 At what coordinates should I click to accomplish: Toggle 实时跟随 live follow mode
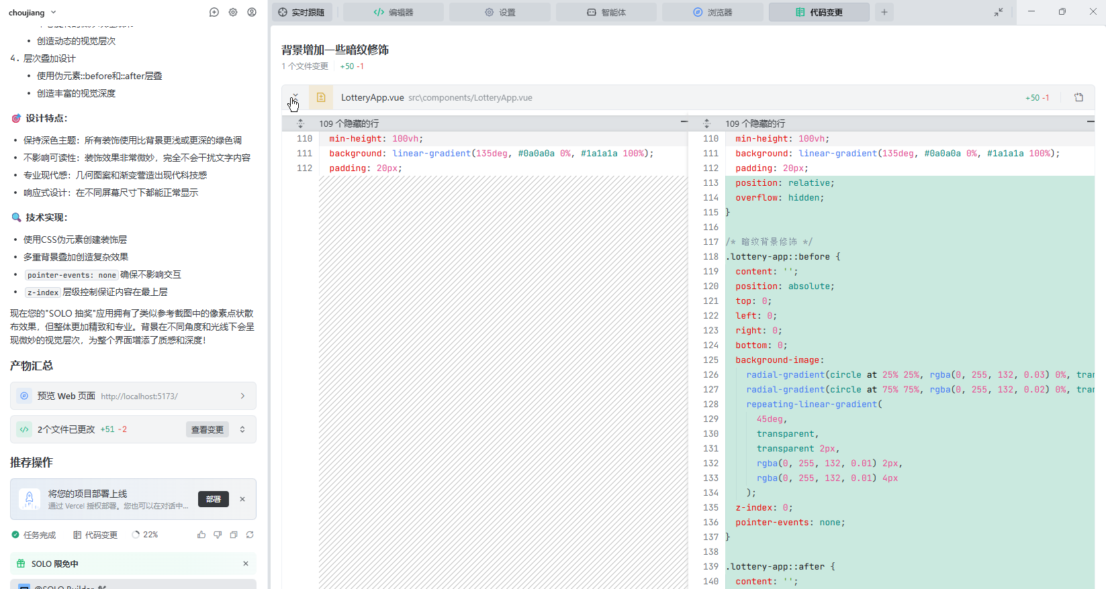pos(302,12)
